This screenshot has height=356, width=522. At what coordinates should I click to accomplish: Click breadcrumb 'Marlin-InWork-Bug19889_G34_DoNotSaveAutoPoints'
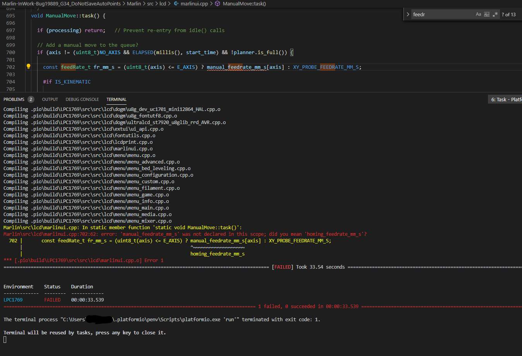(x=61, y=3)
